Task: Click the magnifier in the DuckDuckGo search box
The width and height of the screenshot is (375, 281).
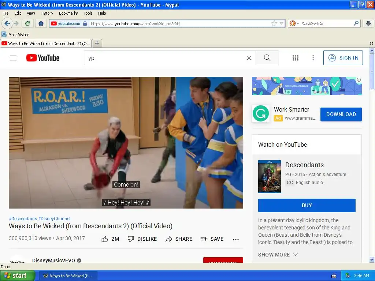Action: pos(356,23)
